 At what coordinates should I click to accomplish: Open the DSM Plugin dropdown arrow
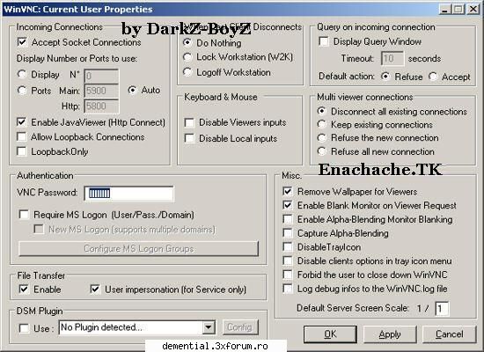click(209, 327)
